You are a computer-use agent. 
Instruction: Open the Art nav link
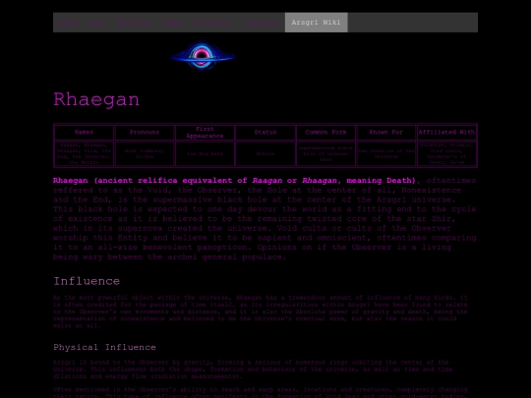coord(97,23)
